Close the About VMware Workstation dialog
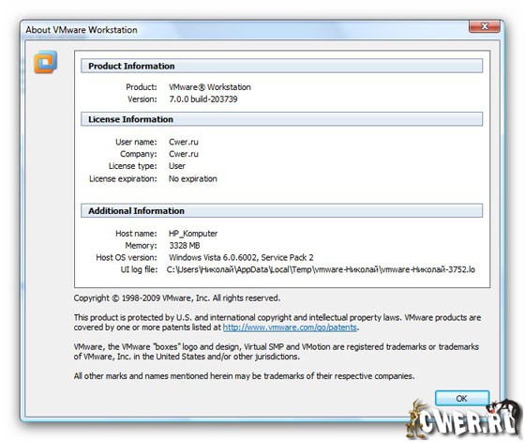The width and height of the screenshot is (525, 442). point(485,26)
